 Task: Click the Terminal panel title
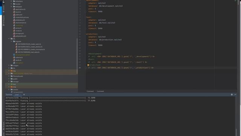coord(9,94)
